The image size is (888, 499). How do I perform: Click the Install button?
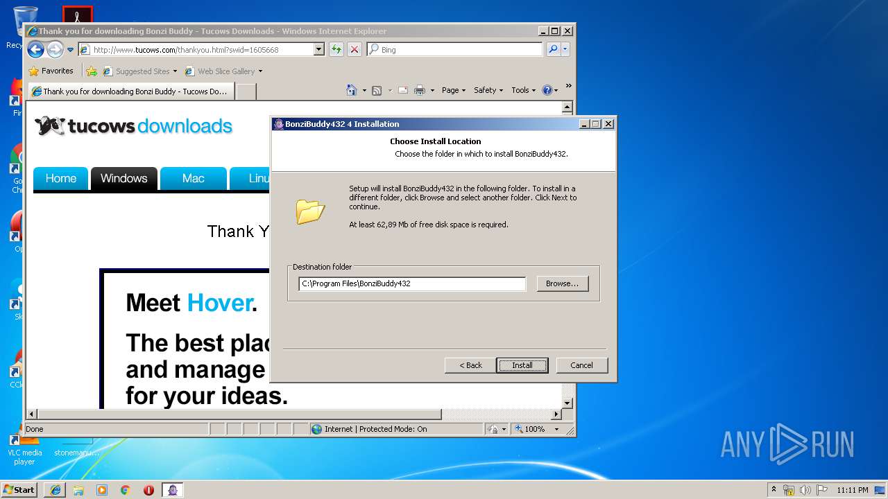point(522,365)
